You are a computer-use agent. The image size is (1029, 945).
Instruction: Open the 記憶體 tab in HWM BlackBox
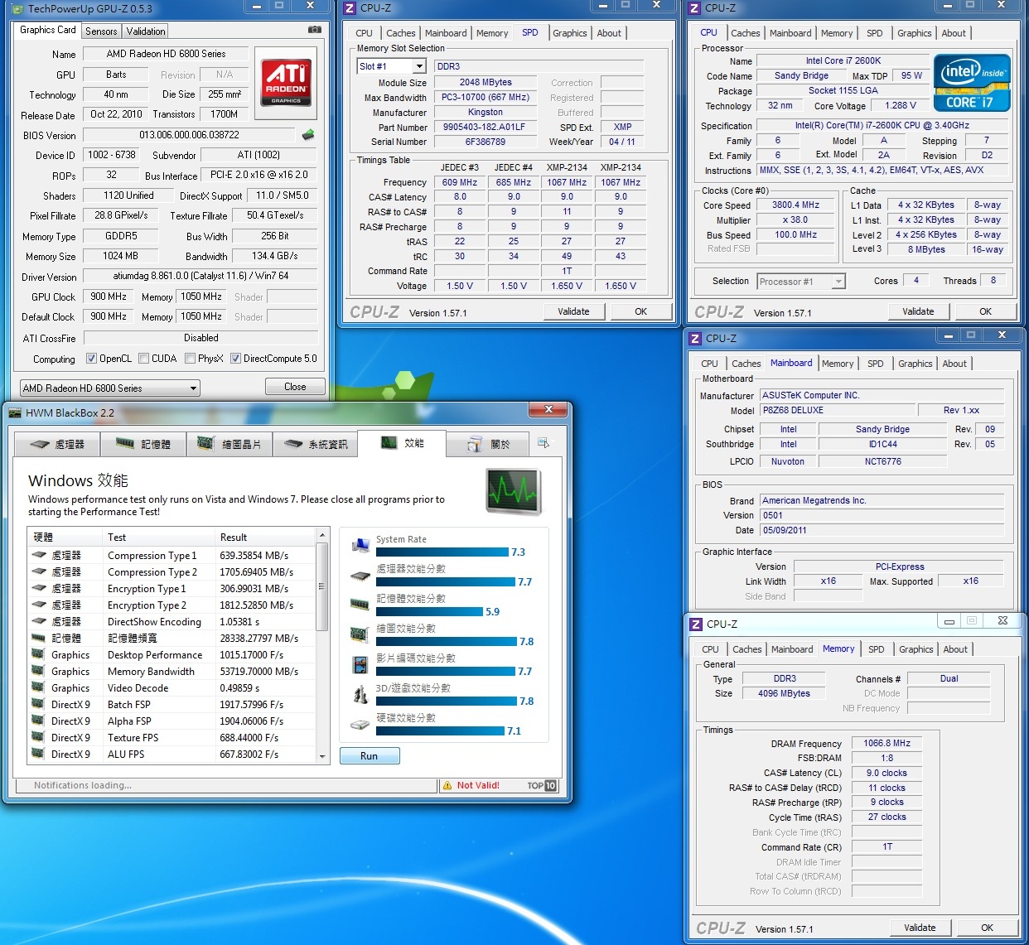[143, 444]
